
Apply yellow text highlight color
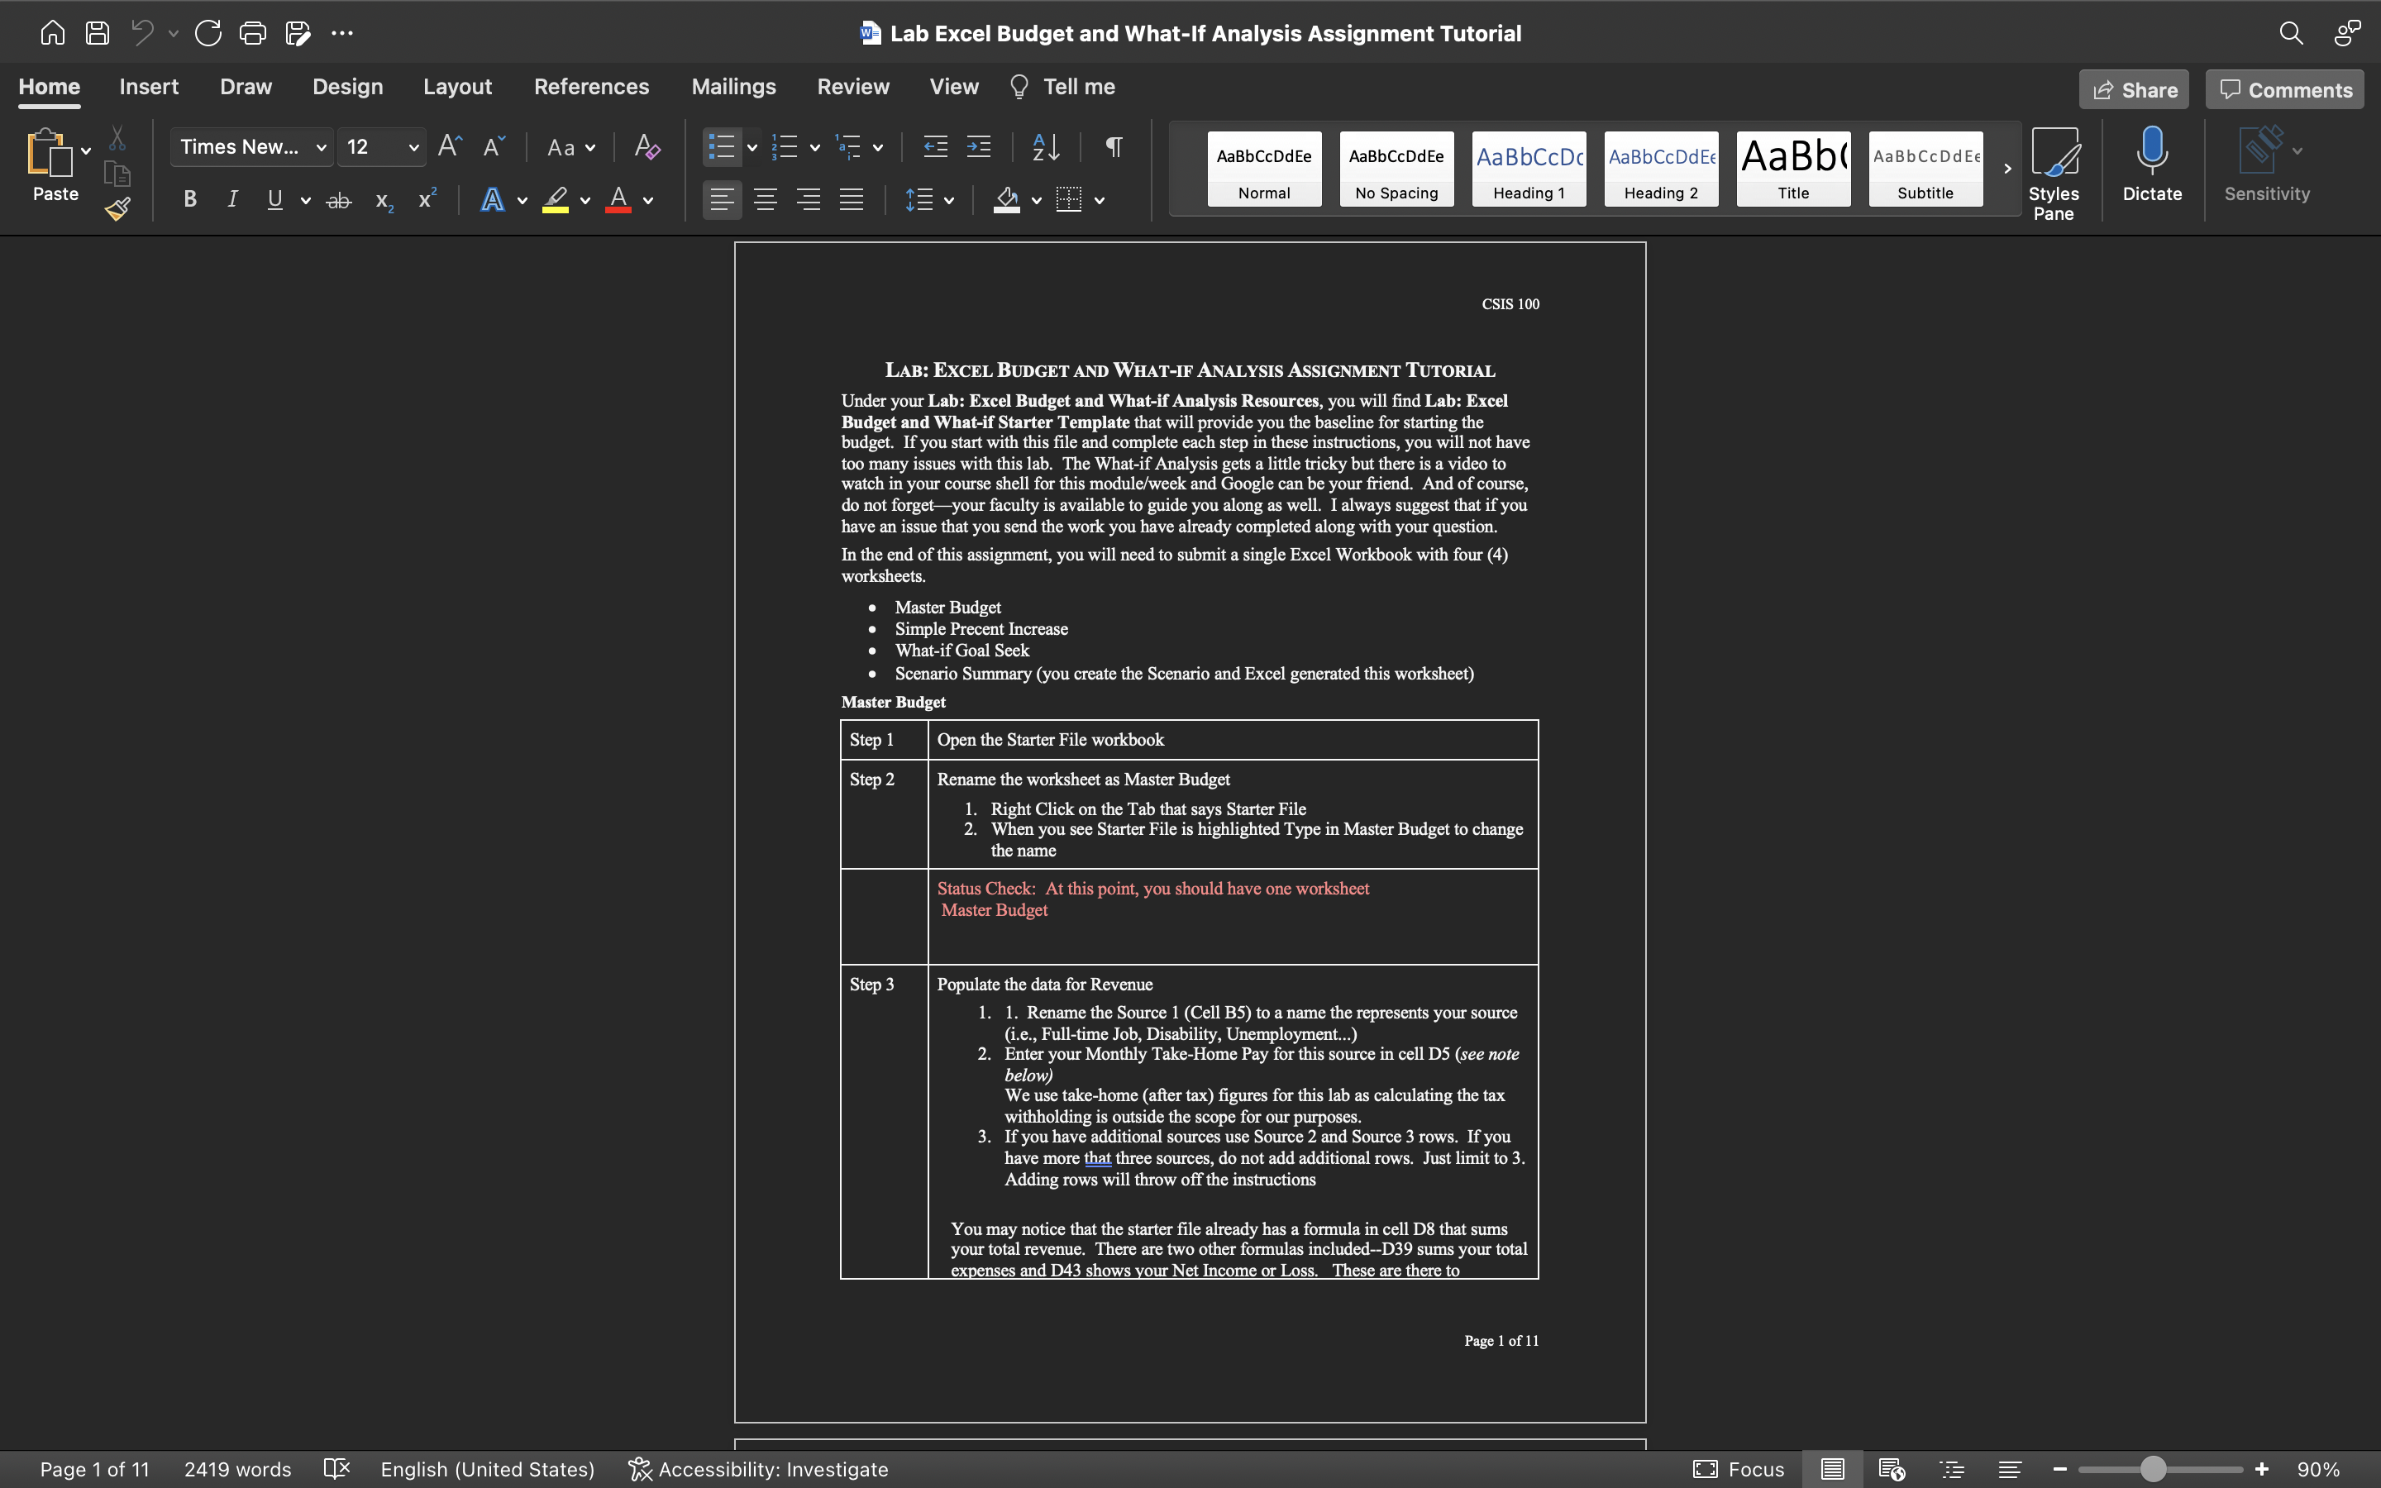tap(554, 198)
